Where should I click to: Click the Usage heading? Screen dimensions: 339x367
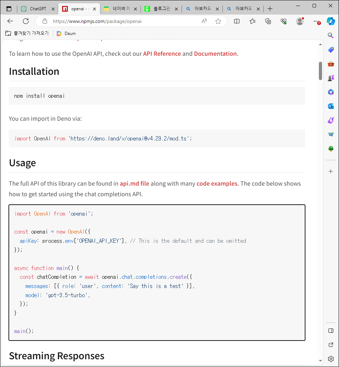[x=23, y=163]
